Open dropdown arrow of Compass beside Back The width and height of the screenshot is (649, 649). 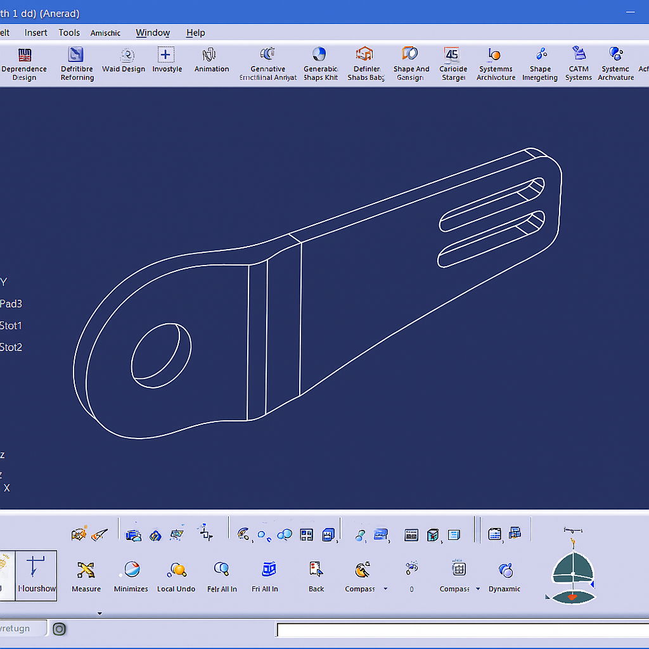386,589
